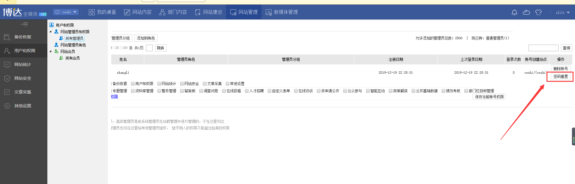Image resolution: width=575 pixels, height=184 pixels.
Task: Check the 绩效考核 checkbox
Action: click(x=443, y=91)
